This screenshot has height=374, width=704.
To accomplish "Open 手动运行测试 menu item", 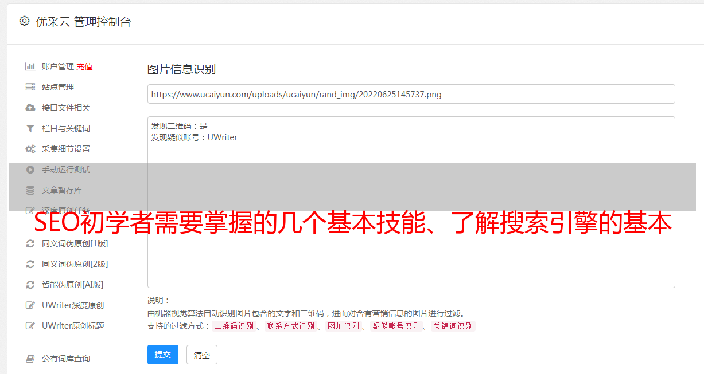I will 66,170.
